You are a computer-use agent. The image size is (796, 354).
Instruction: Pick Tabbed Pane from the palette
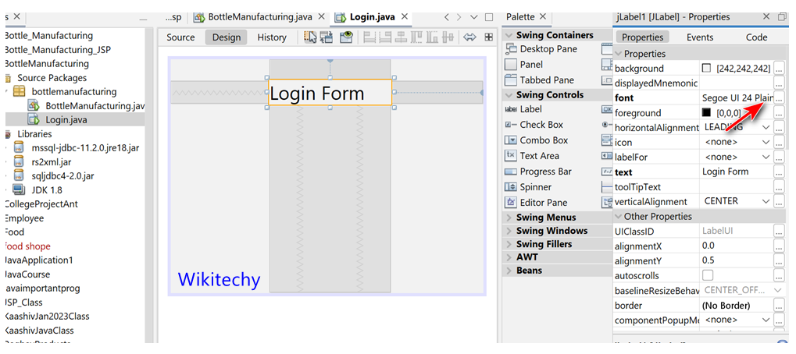click(x=540, y=80)
